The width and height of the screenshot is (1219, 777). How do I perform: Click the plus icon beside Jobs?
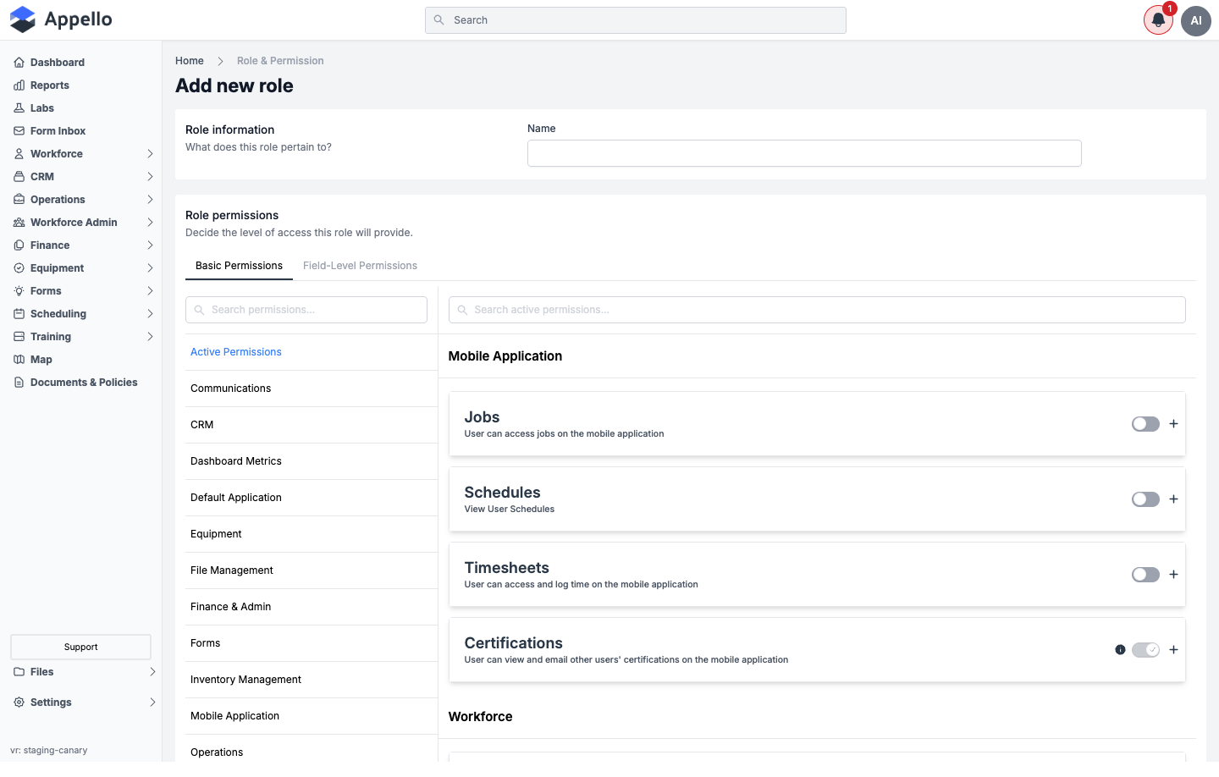pyautogui.click(x=1173, y=424)
